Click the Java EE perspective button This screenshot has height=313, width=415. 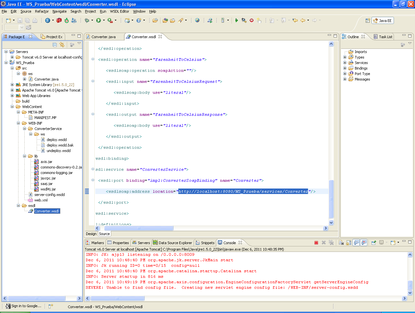(383, 20)
